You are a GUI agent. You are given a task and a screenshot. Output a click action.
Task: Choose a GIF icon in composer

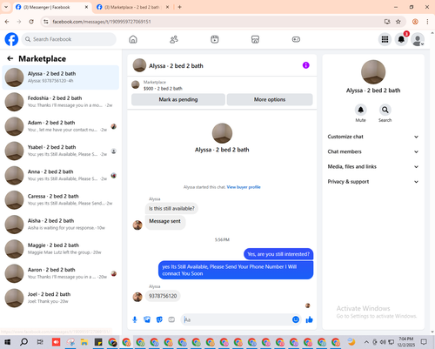click(171, 319)
